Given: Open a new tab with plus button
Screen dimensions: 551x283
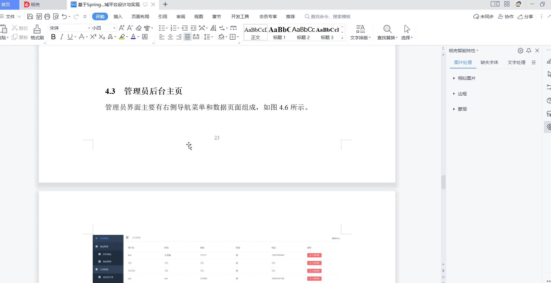Looking at the screenshot, I should pyautogui.click(x=165, y=4).
